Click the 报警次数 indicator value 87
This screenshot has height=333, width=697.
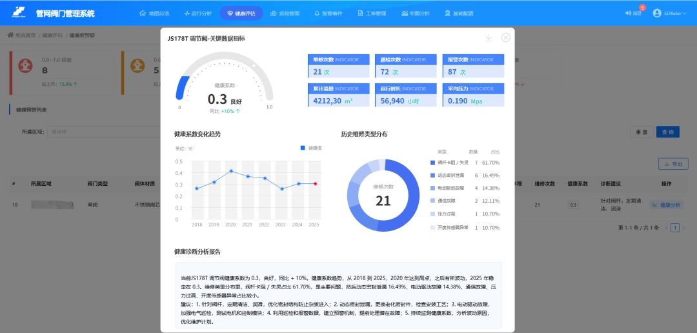tap(452, 72)
